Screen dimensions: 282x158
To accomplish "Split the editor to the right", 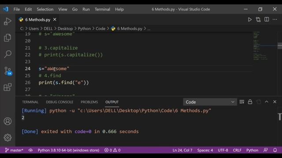I will [267, 19].
